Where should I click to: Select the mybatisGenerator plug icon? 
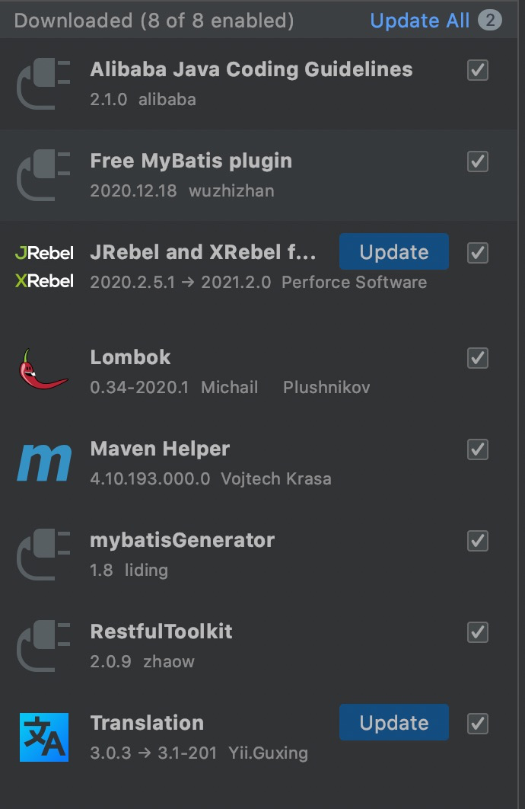[44, 555]
